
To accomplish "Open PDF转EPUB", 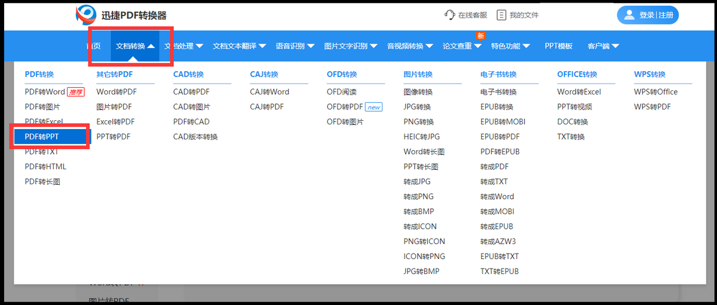I will 500,152.
